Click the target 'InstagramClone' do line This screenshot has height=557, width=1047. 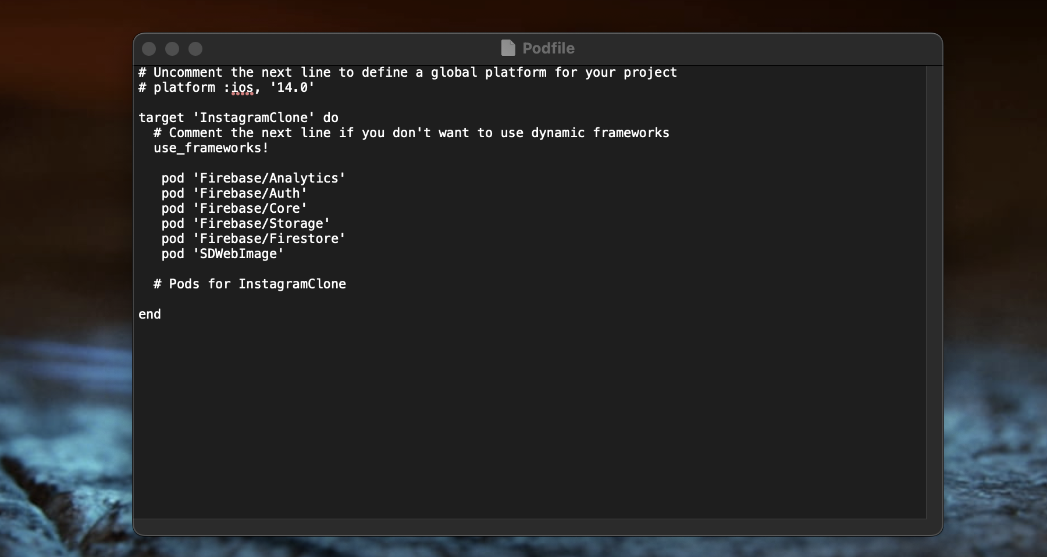click(238, 117)
